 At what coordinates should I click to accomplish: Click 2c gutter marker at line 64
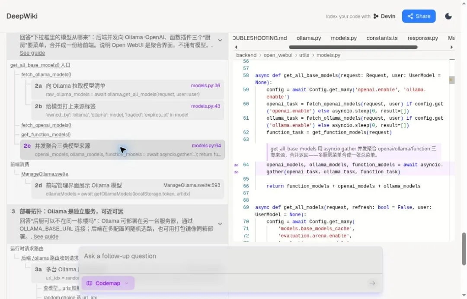tap(236, 165)
